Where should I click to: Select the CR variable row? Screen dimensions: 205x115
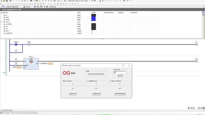[79, 29]
